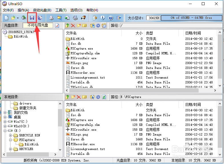Click the image file list horizontal scrollbar
This screenshot has height=164, width=224.
(134, 90)
